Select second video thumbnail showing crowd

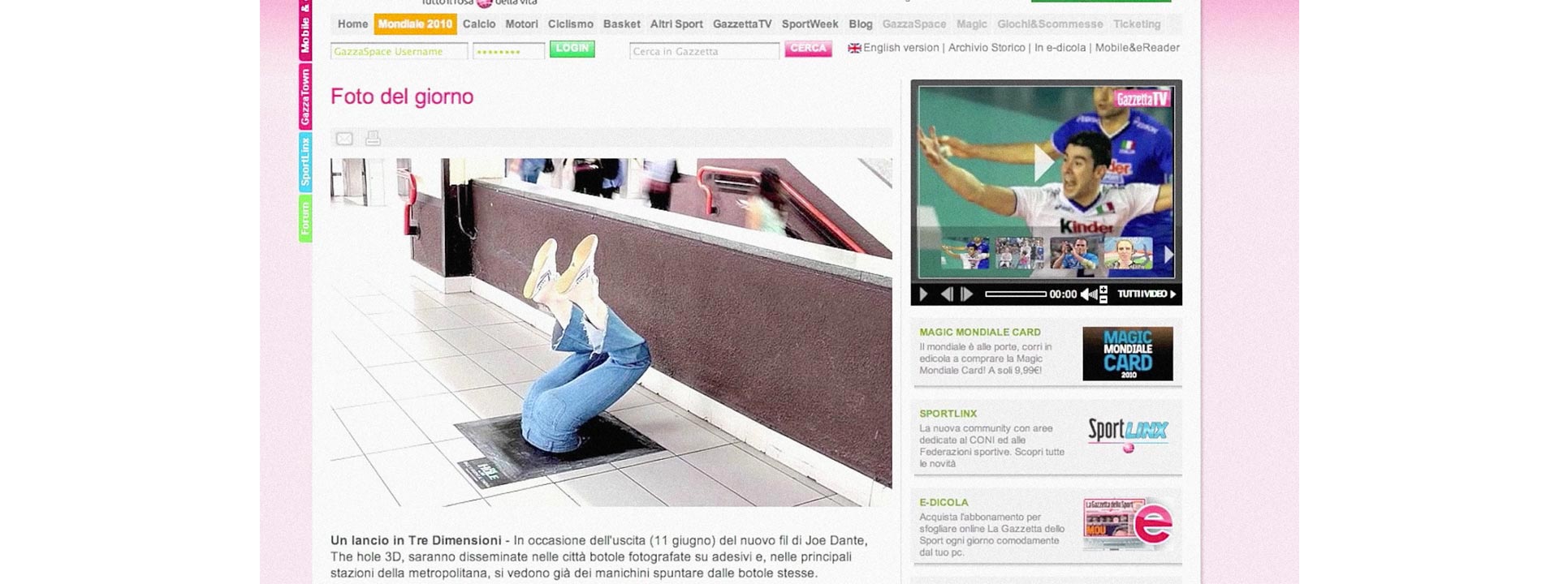(x=1019, y=253)
